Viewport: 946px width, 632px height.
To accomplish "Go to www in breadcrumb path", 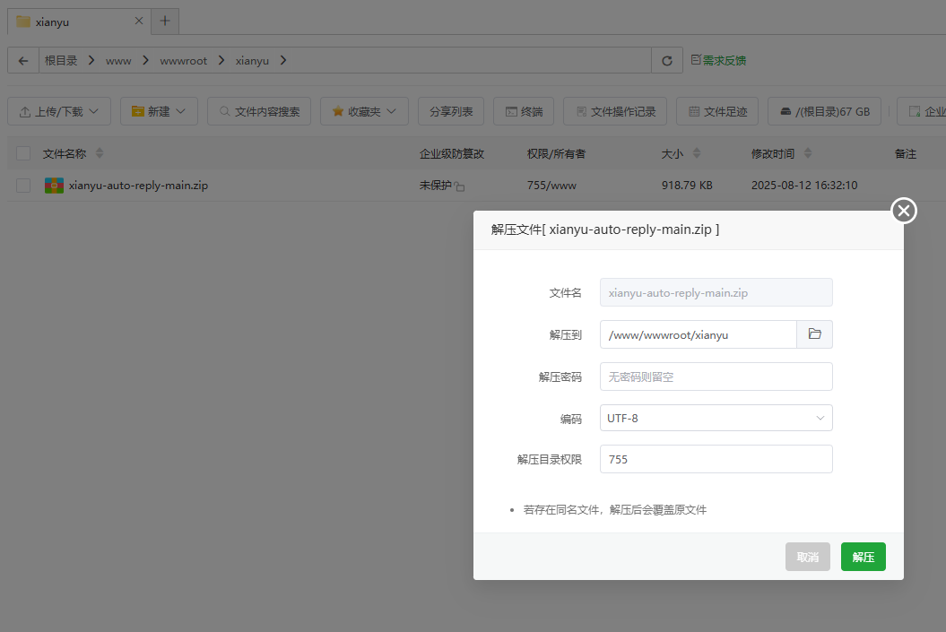I will tap(118, 61).
